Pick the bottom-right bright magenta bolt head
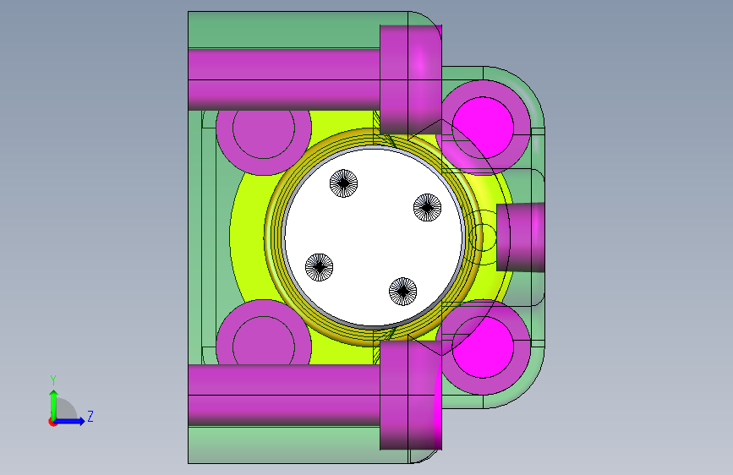Screen dimensions: 733x475 pos(484,347)
